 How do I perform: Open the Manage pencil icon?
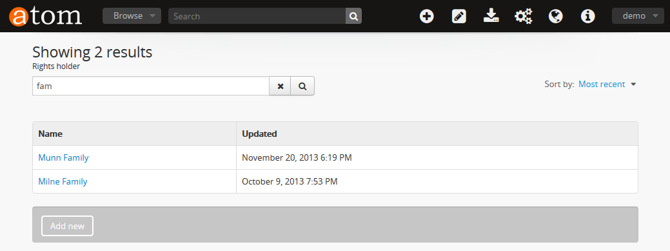[x=459, y=16]
